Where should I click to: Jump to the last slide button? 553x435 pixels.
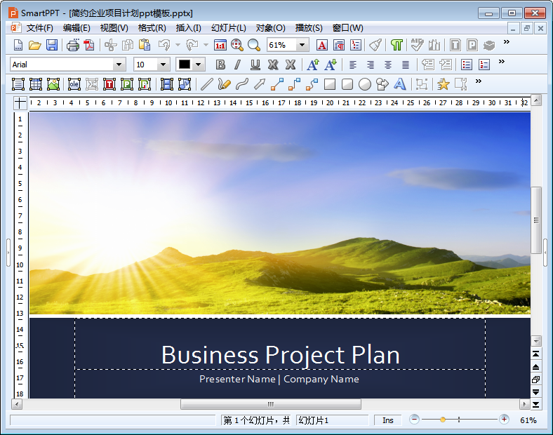pyautogui.click(x=535, y=404)
